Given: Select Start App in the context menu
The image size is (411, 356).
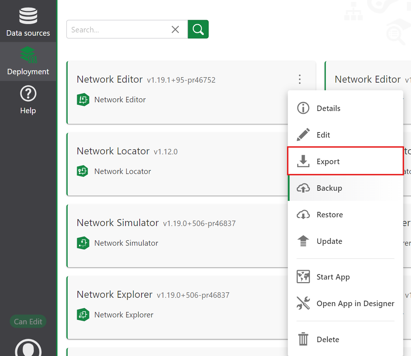Looking at the screenshot, I should 346,277.
